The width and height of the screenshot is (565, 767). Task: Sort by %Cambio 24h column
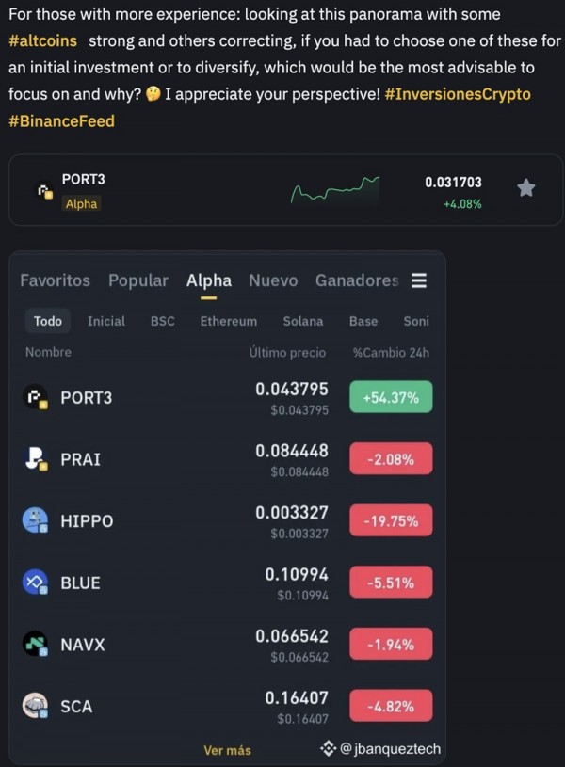click(x=390, y=352)
